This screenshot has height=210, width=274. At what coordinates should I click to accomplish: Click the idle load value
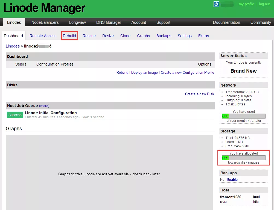click(256, 202)
